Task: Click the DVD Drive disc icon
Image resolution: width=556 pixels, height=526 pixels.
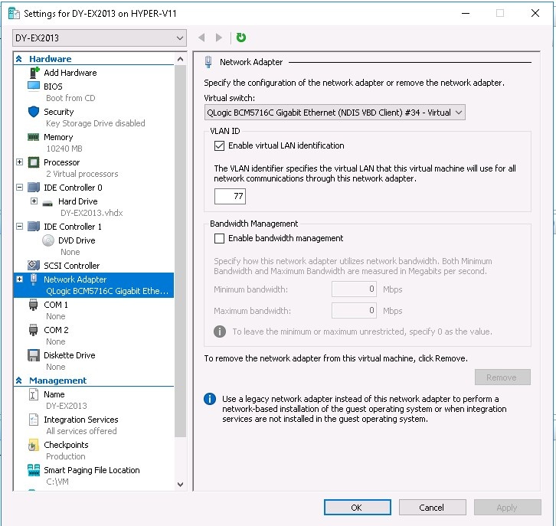Action: 48,240
